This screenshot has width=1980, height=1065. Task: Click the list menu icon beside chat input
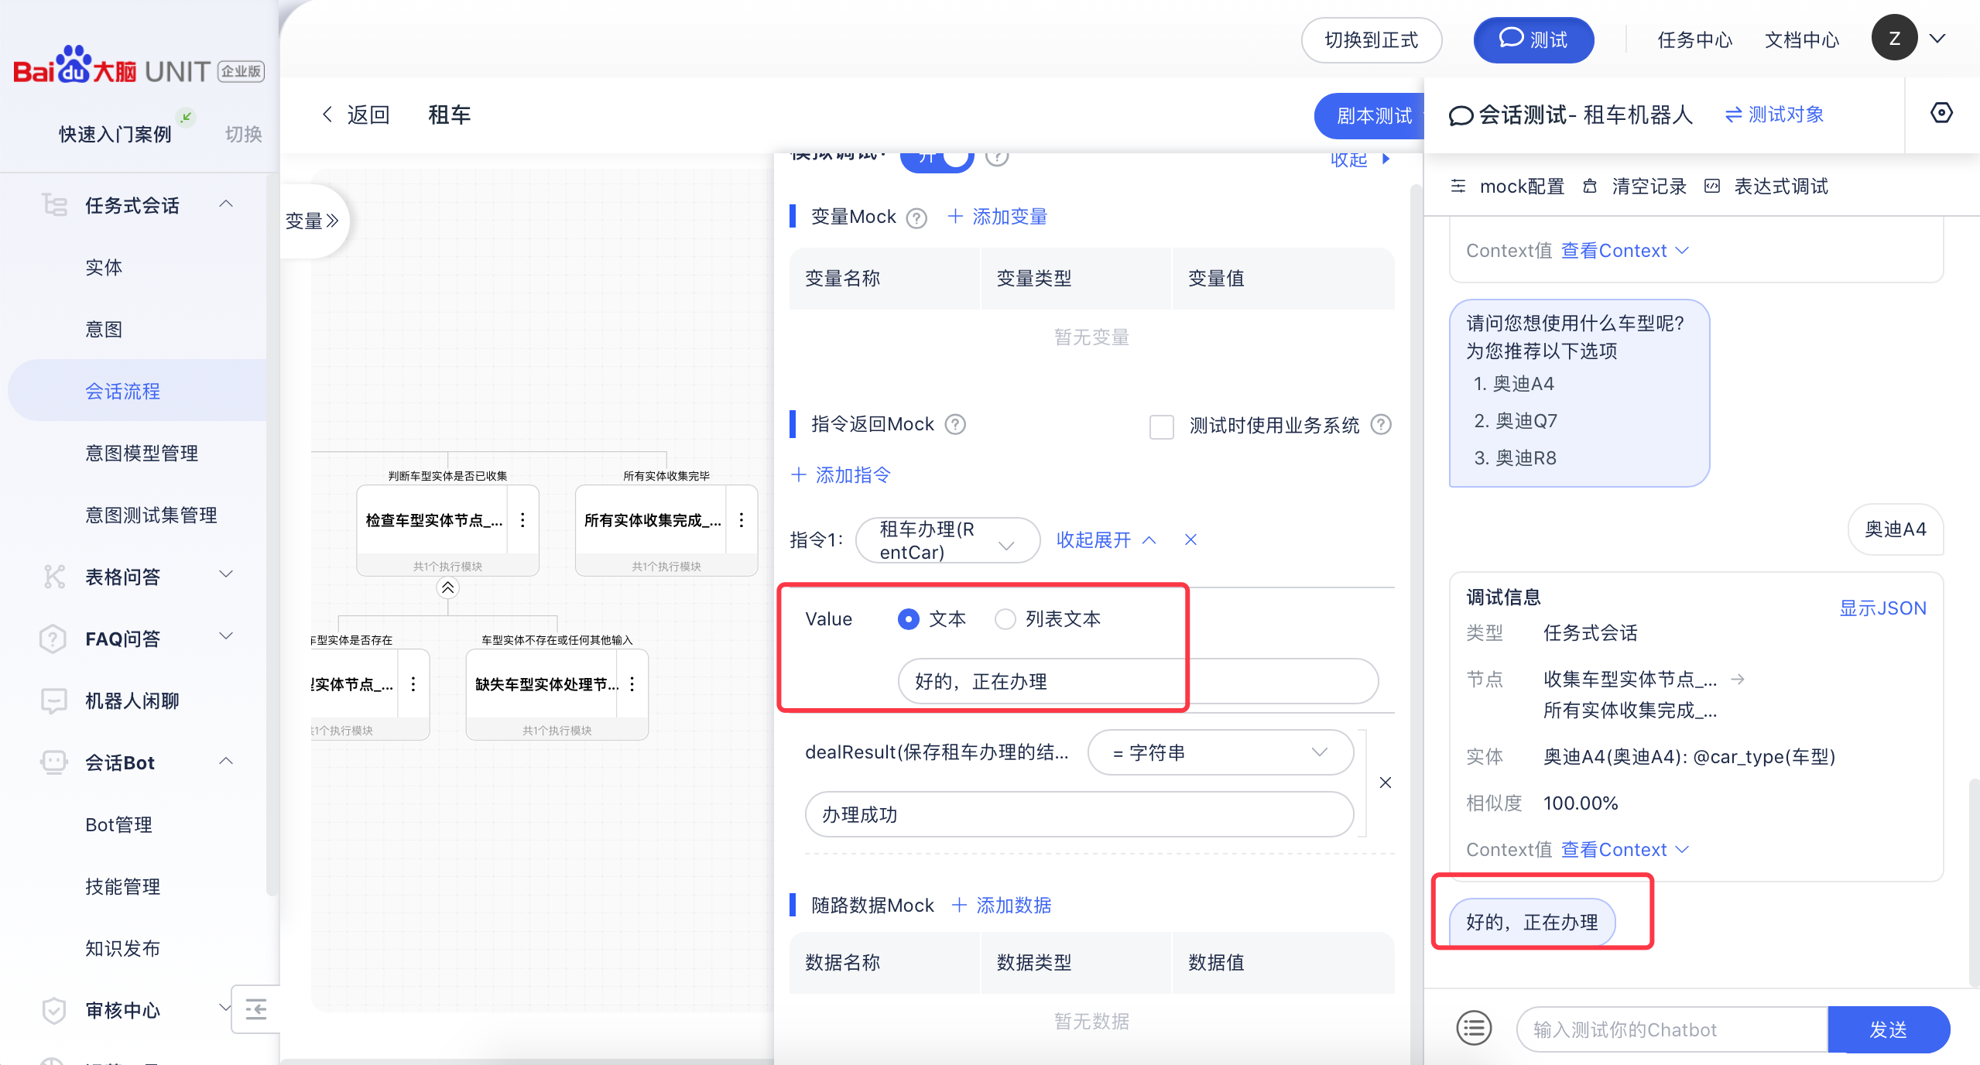pyautogui.click(x=1474, y=1029)
